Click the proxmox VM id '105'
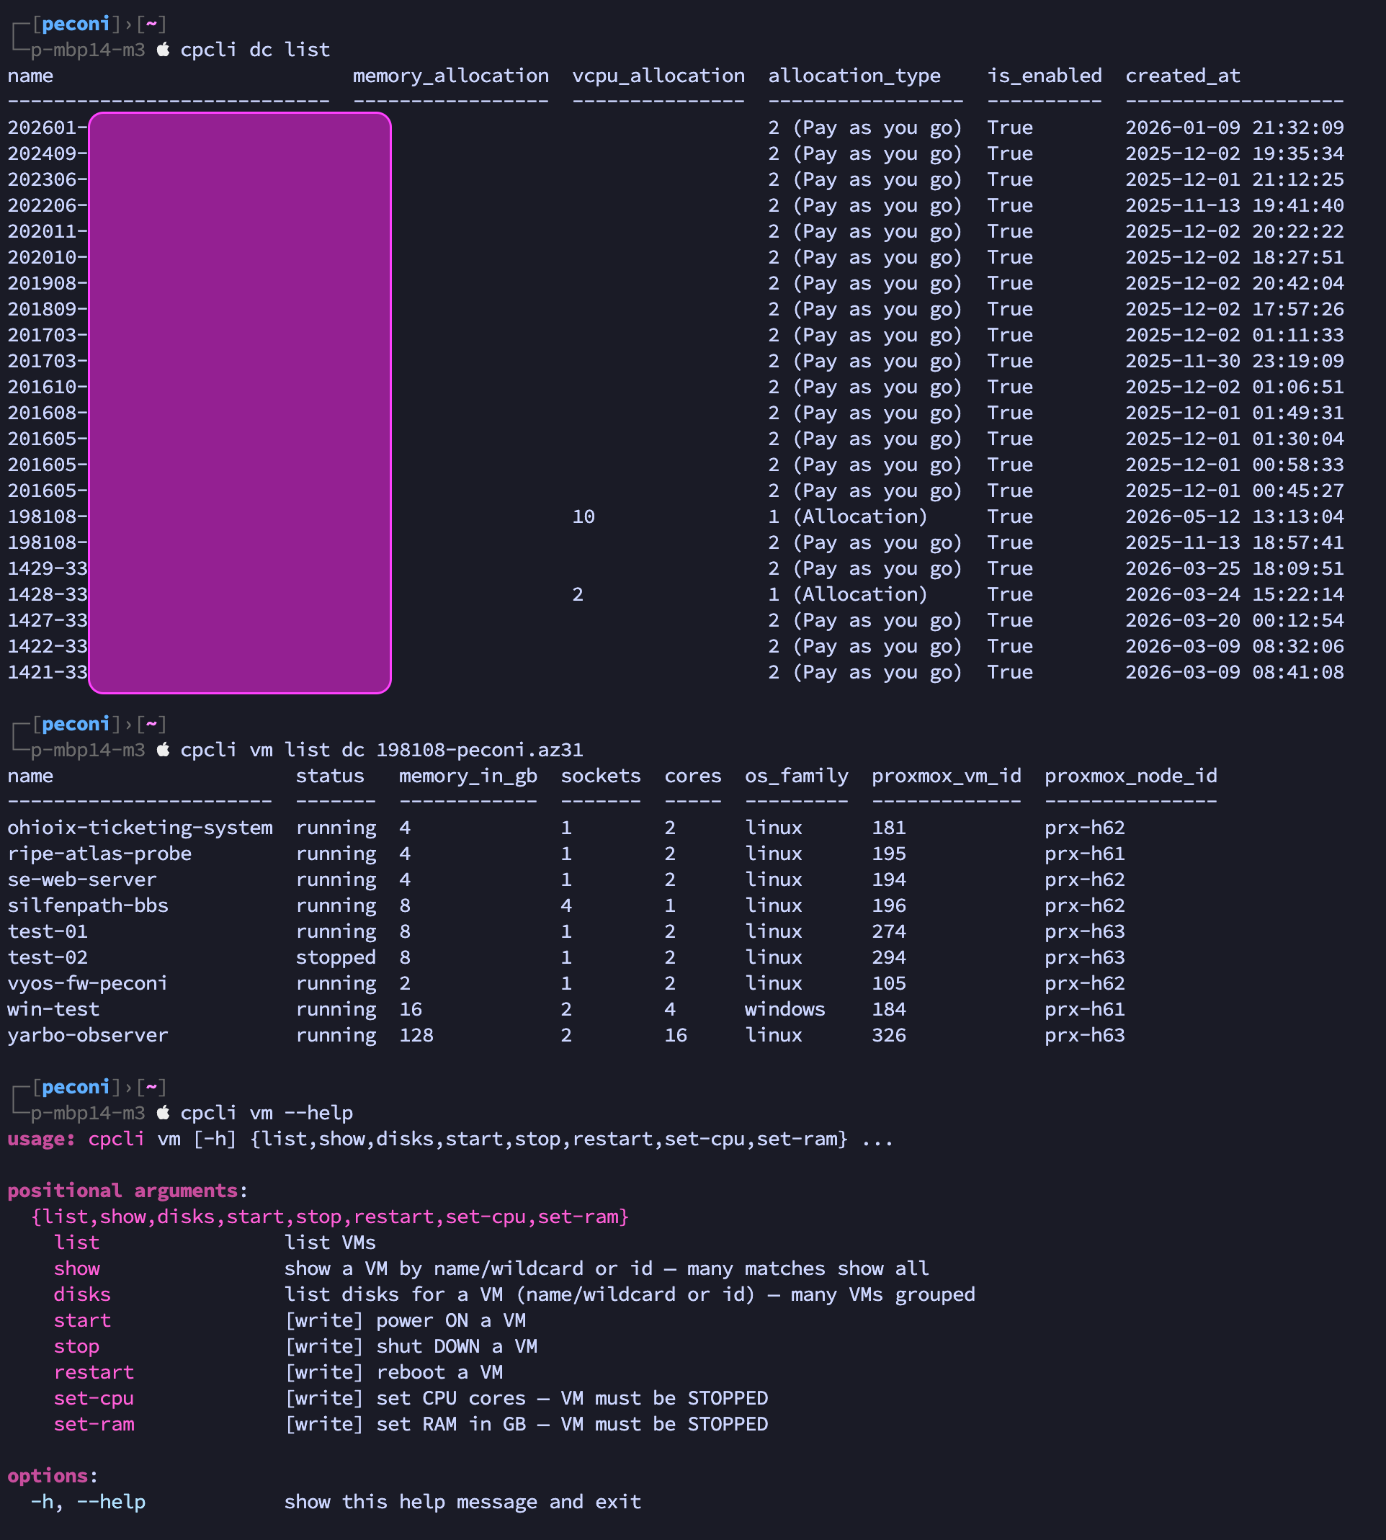 [889, 982]
